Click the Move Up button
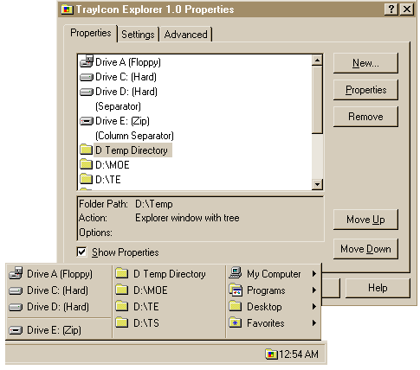The image size is (420, 370). (x=365, y=220)
